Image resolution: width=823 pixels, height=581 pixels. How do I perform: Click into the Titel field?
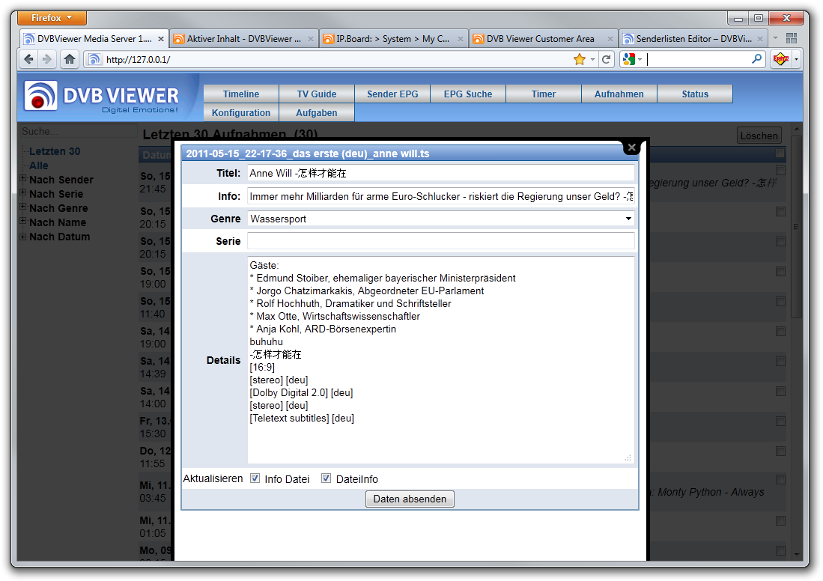441,173
